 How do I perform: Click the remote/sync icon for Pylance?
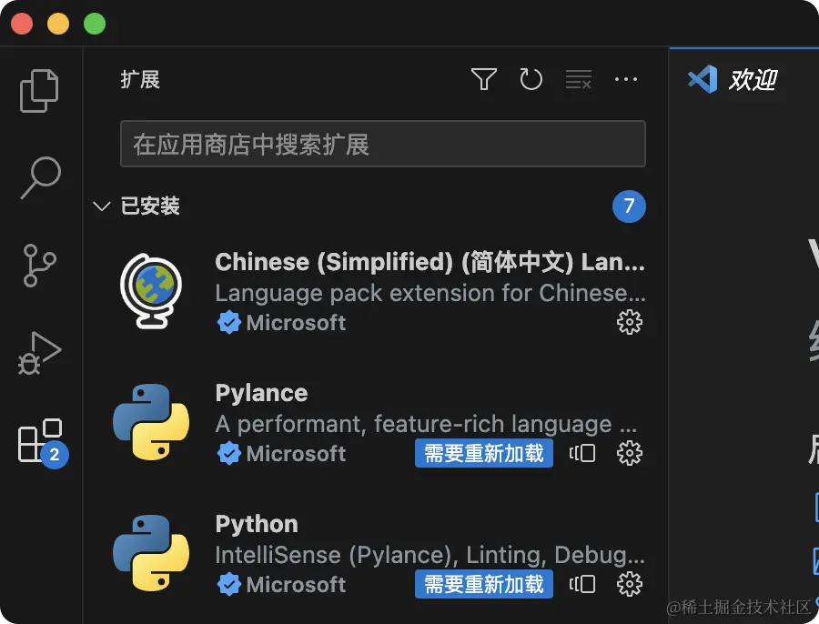pos(581,453)
